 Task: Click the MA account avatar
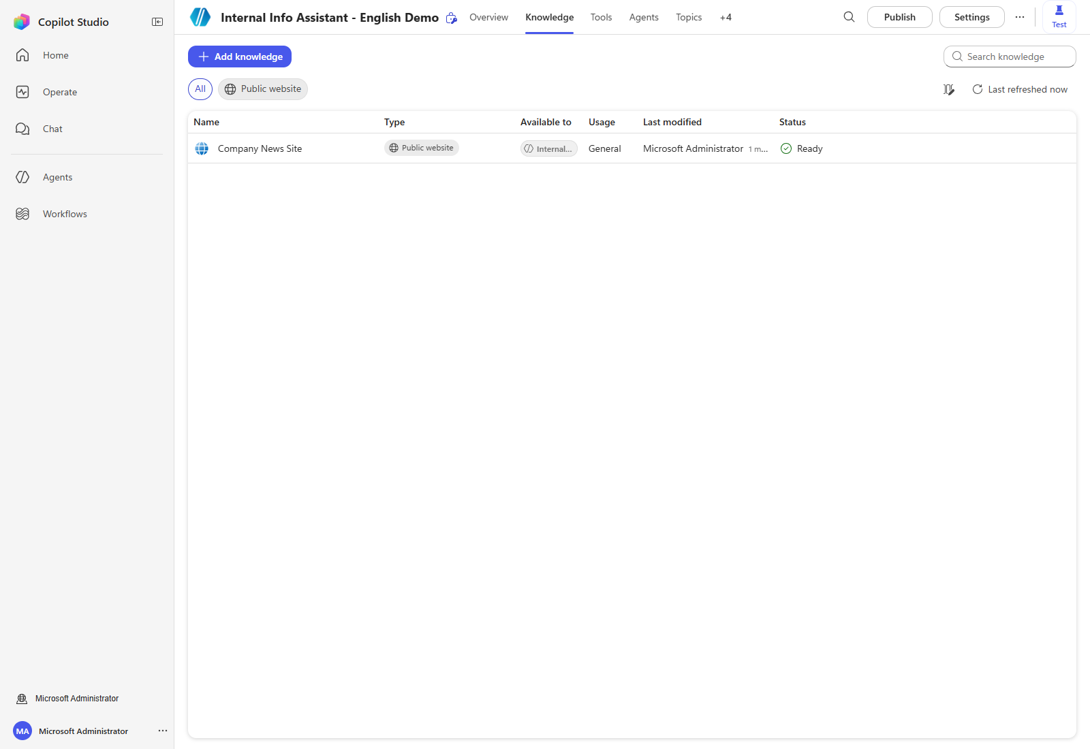pyautogui.click(x=22, y=731)
